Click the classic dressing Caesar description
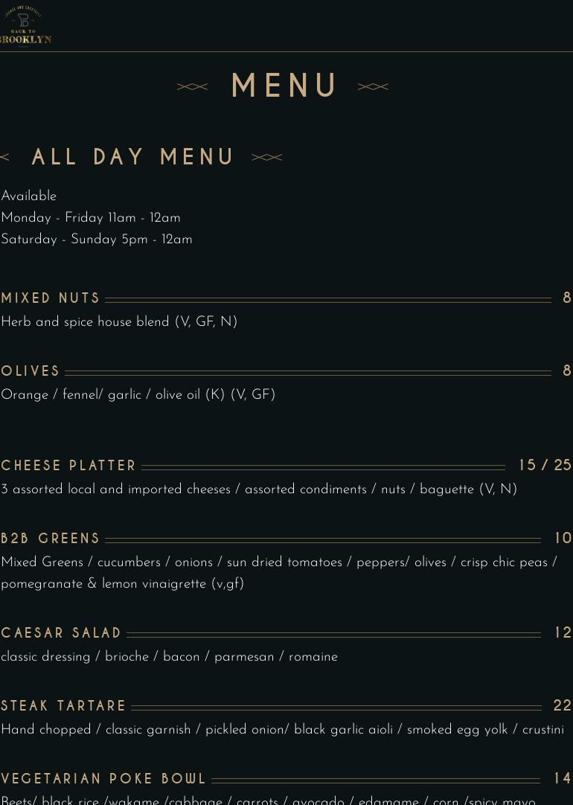The height and width of the screenshot is (805, 573). pos(170,657)
